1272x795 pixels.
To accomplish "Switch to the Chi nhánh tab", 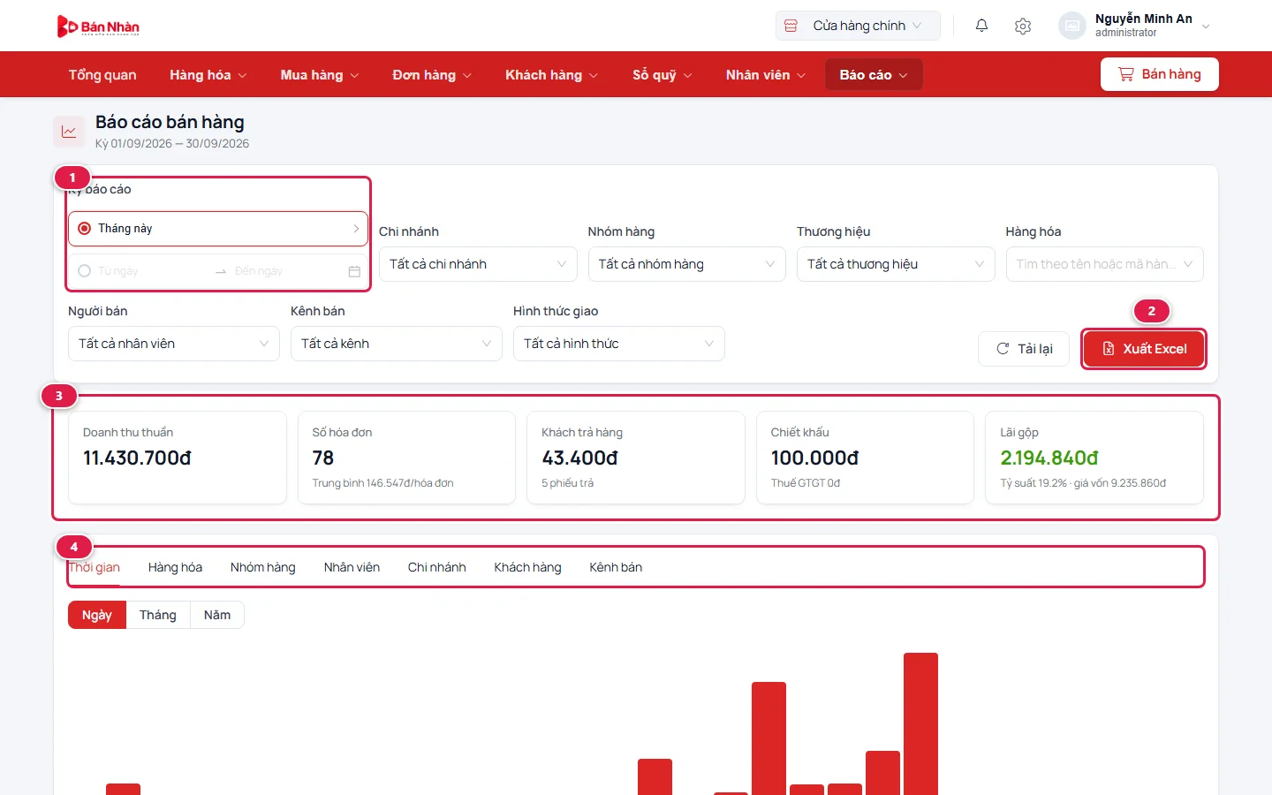I will click(x=436, y=567).
